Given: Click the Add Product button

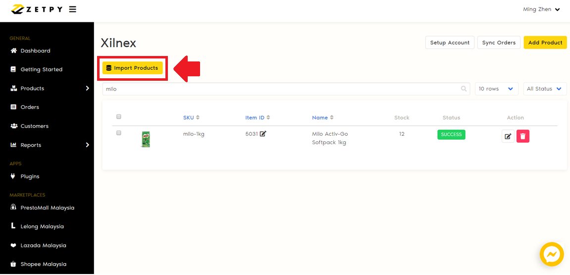Looking at the screenshot, I should [x=545, y=43].
